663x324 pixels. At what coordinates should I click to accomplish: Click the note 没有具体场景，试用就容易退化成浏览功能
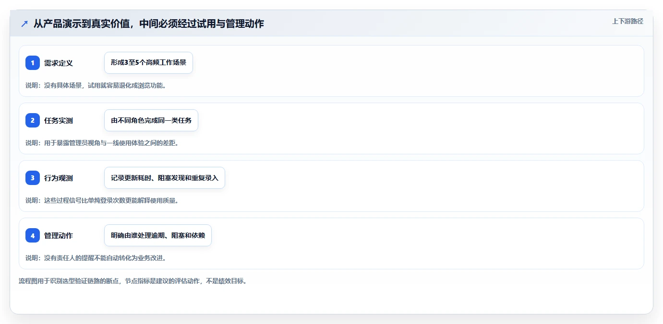(96, 85)
